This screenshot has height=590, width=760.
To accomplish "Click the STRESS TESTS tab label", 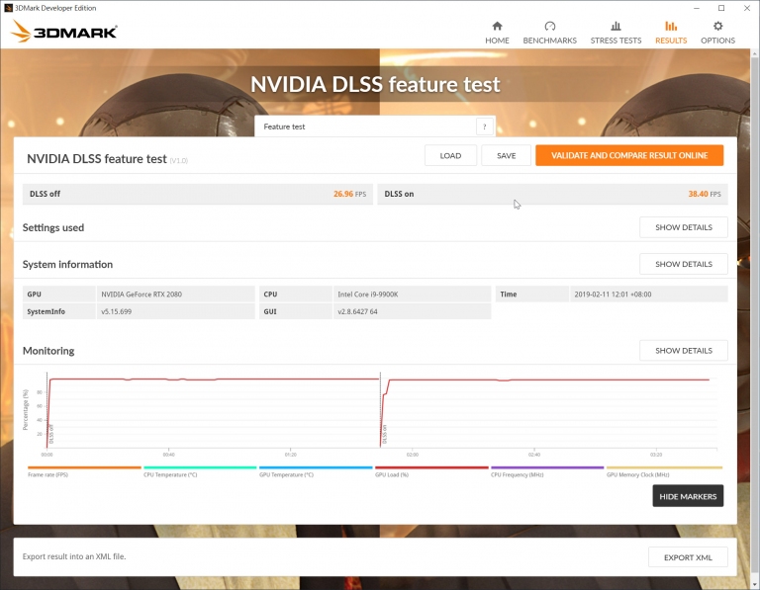I will [616, 41].
